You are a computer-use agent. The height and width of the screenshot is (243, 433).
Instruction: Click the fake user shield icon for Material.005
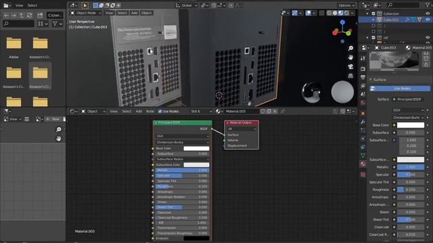tap(263, 111)
